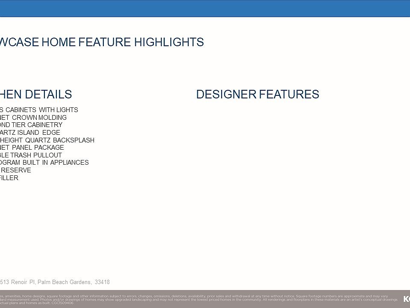The width and height of the screenshot is (410, 308).
Task: Select the Reserve list item
Action: (x=15, y=170)
